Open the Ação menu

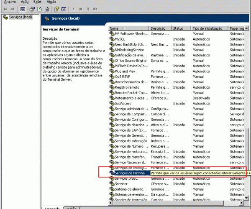[x=25, y=2]
